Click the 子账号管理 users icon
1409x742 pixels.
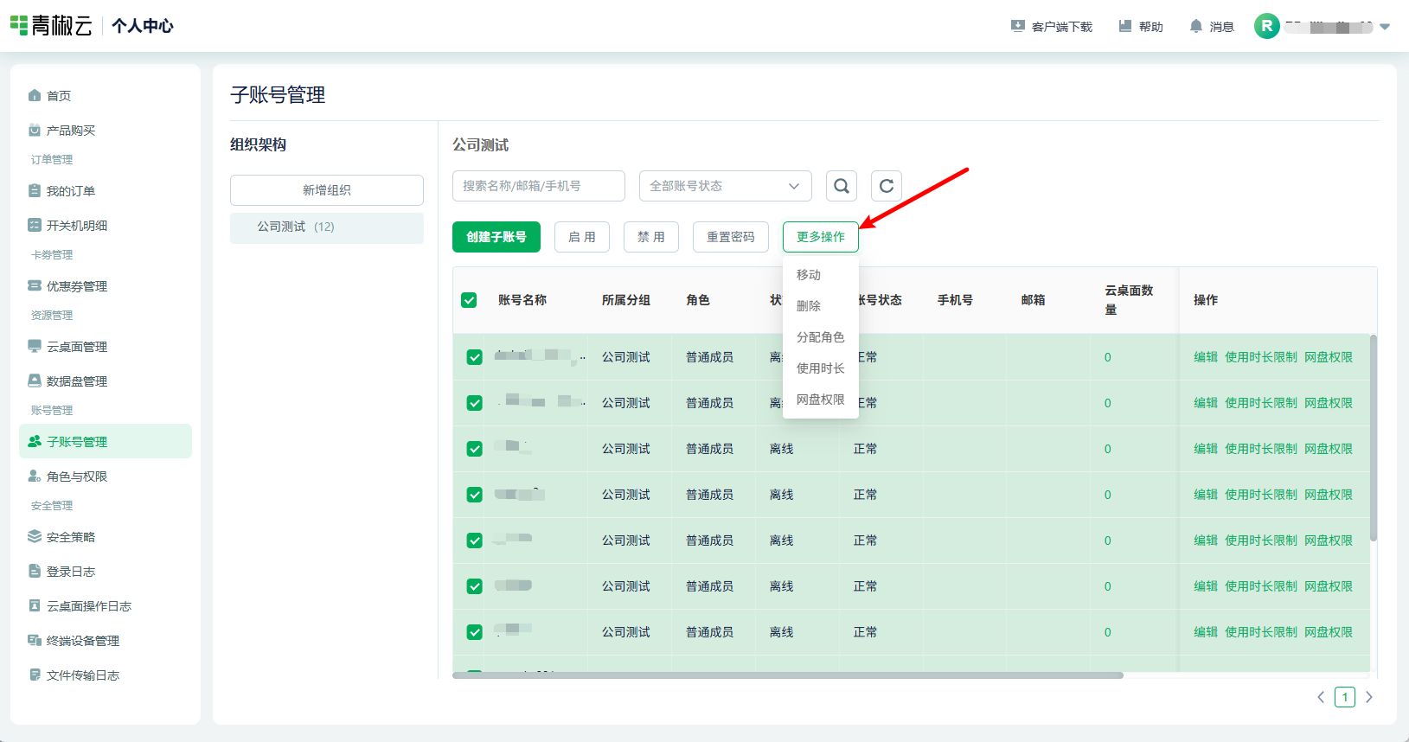pos(35,441)
